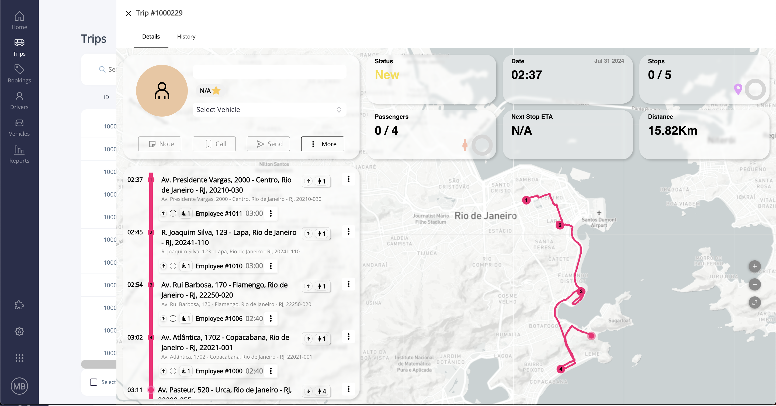The height and width of the screenshot is (406, 776).
Task: Expand Employee #1006 stop options
Action: 271,318
